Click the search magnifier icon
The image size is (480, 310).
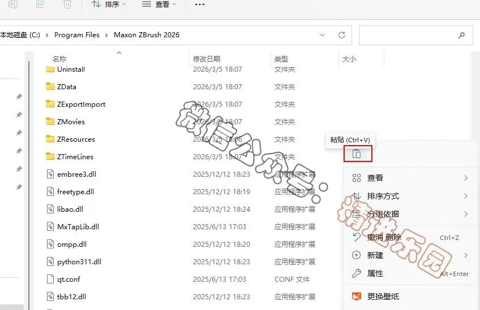[461, 36]
